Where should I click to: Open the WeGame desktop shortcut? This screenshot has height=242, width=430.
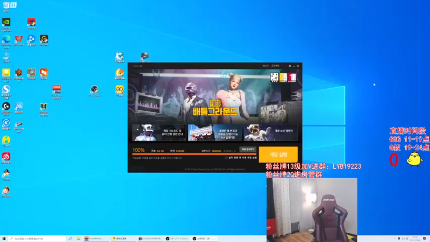(x=44, y=41)
